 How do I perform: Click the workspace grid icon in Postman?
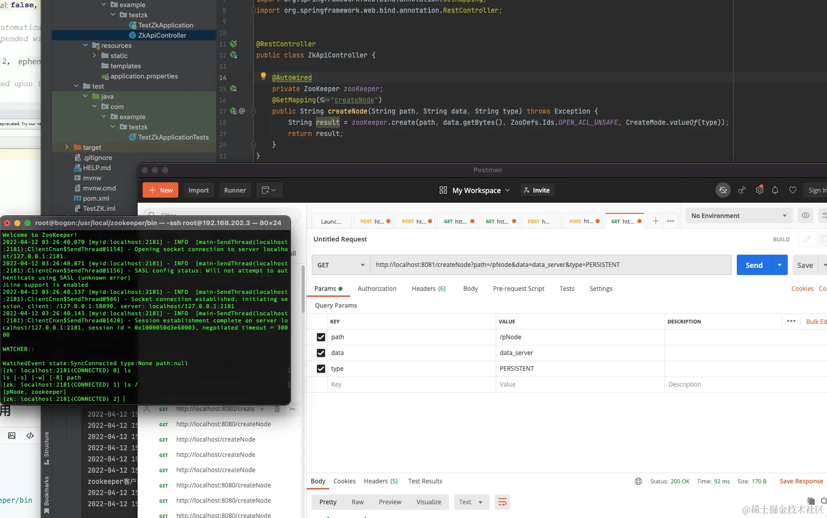tap(443, 190)
